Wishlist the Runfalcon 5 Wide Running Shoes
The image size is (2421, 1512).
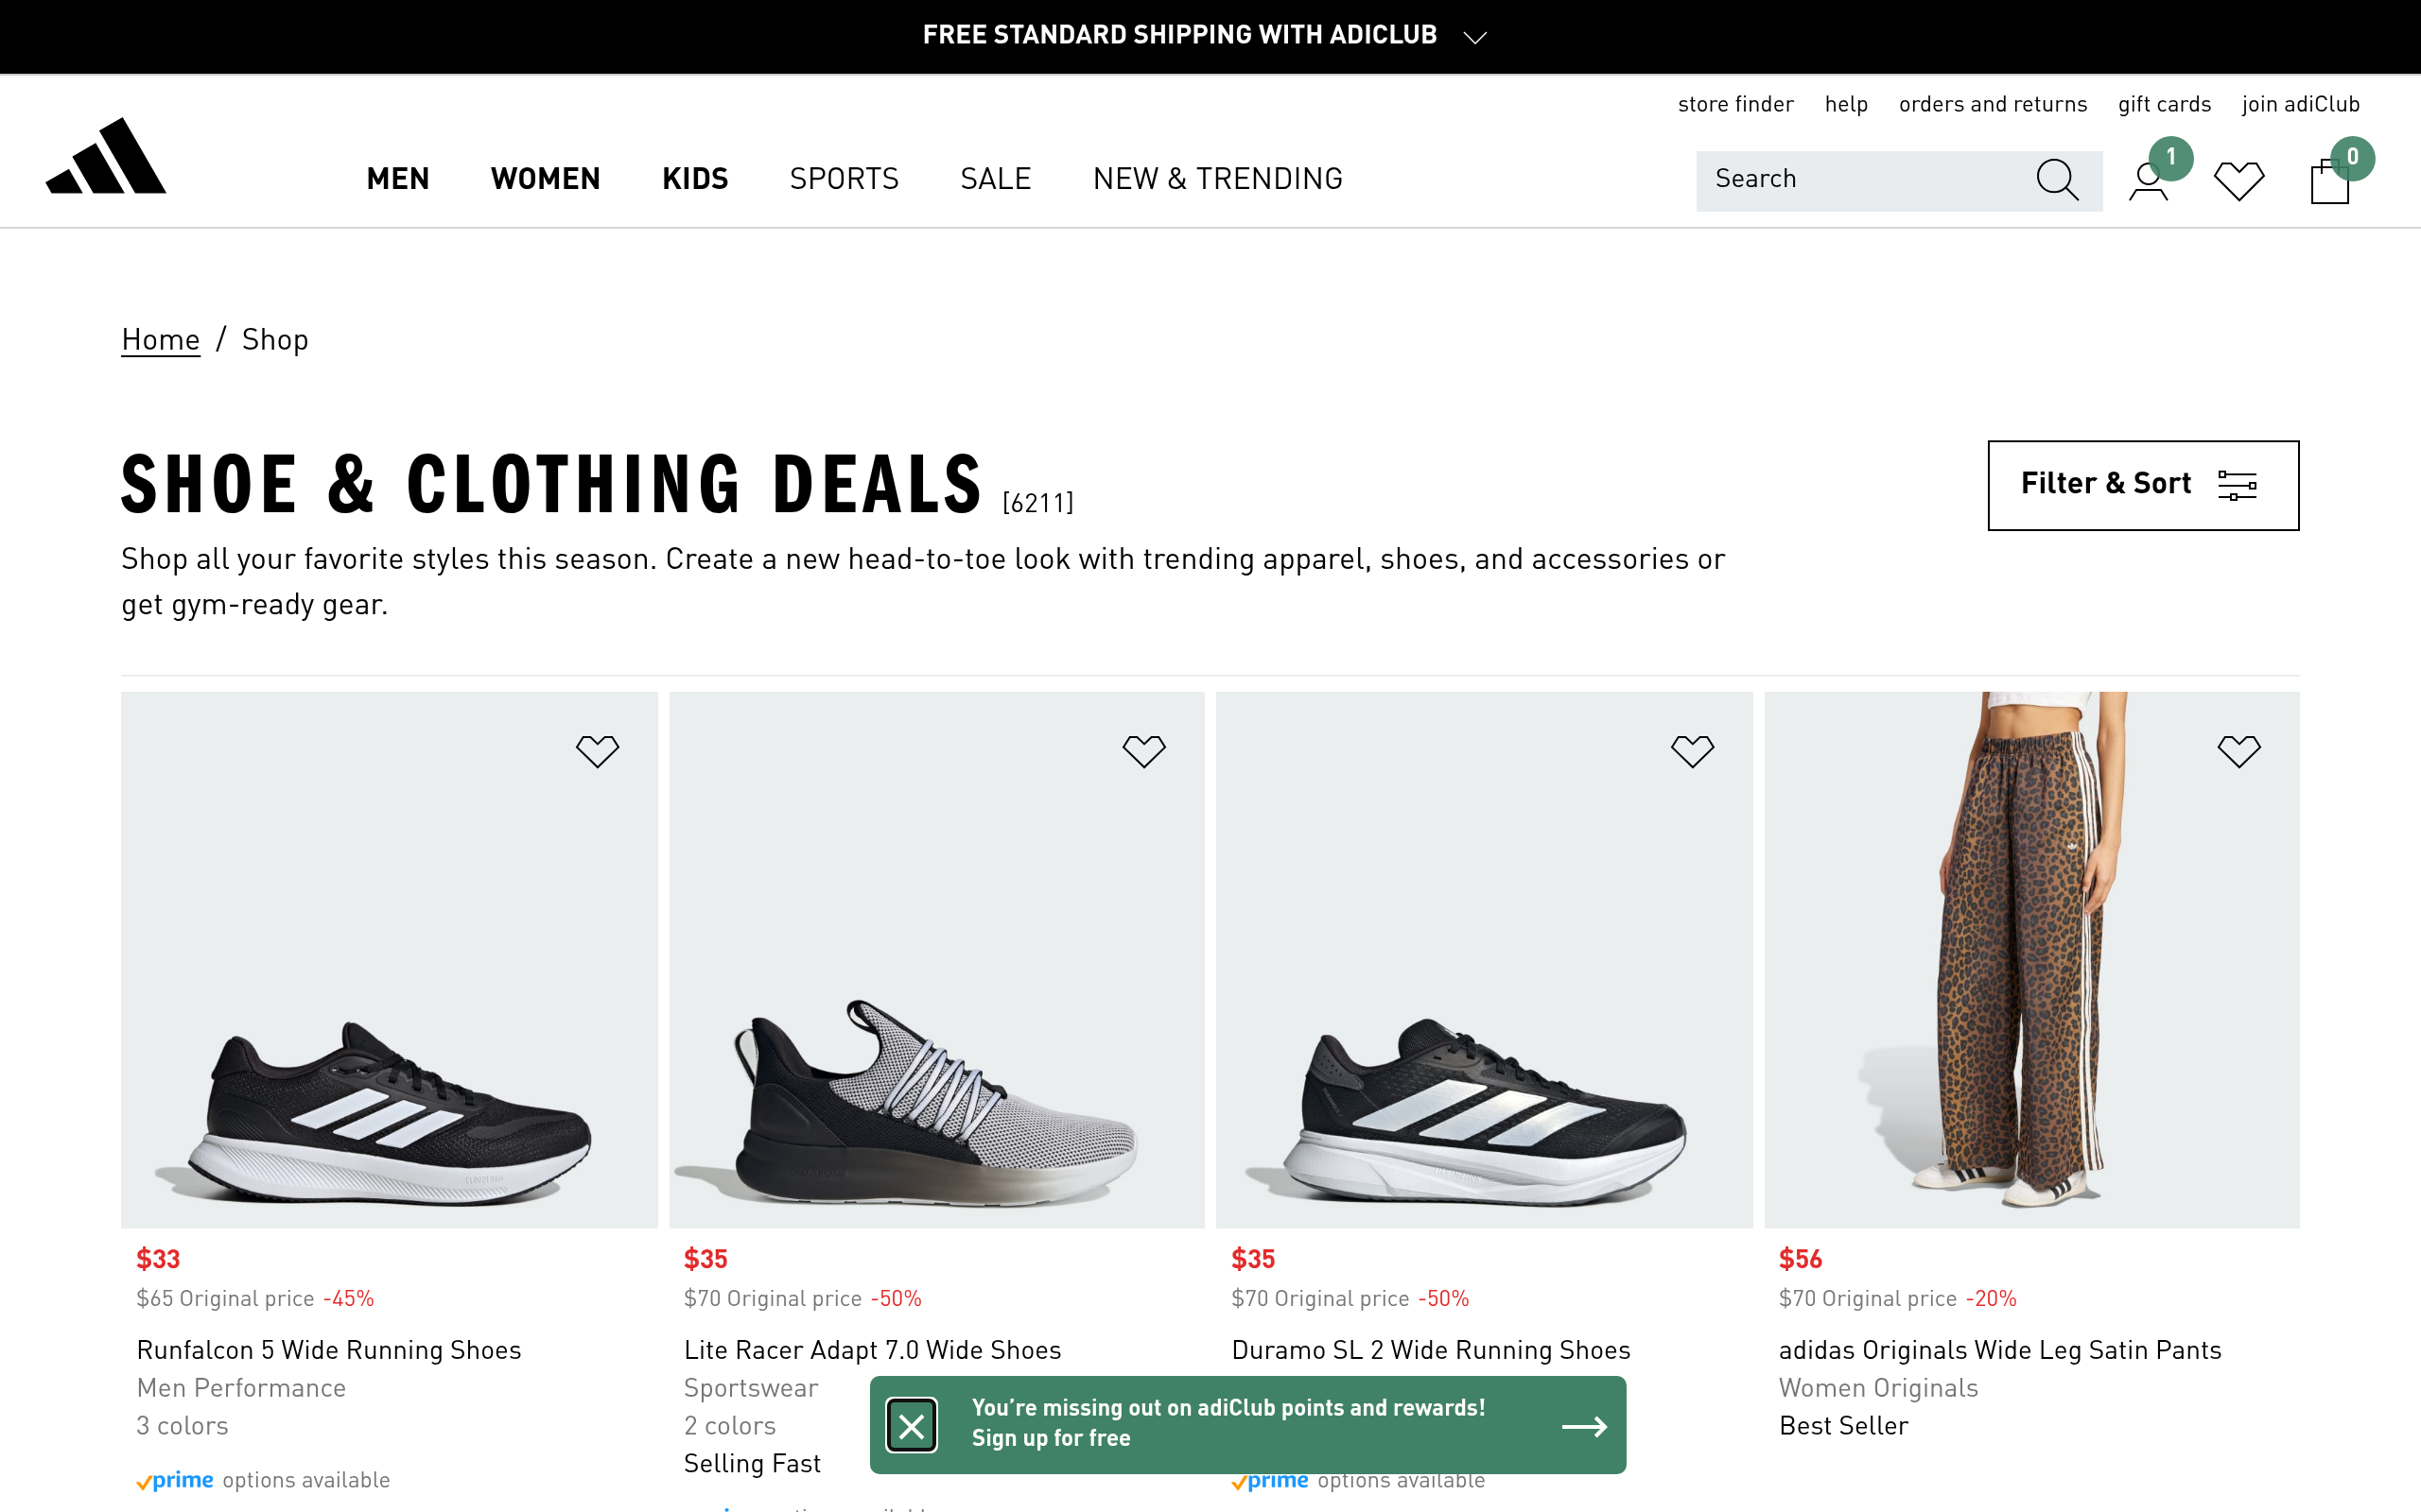point(598,750)
